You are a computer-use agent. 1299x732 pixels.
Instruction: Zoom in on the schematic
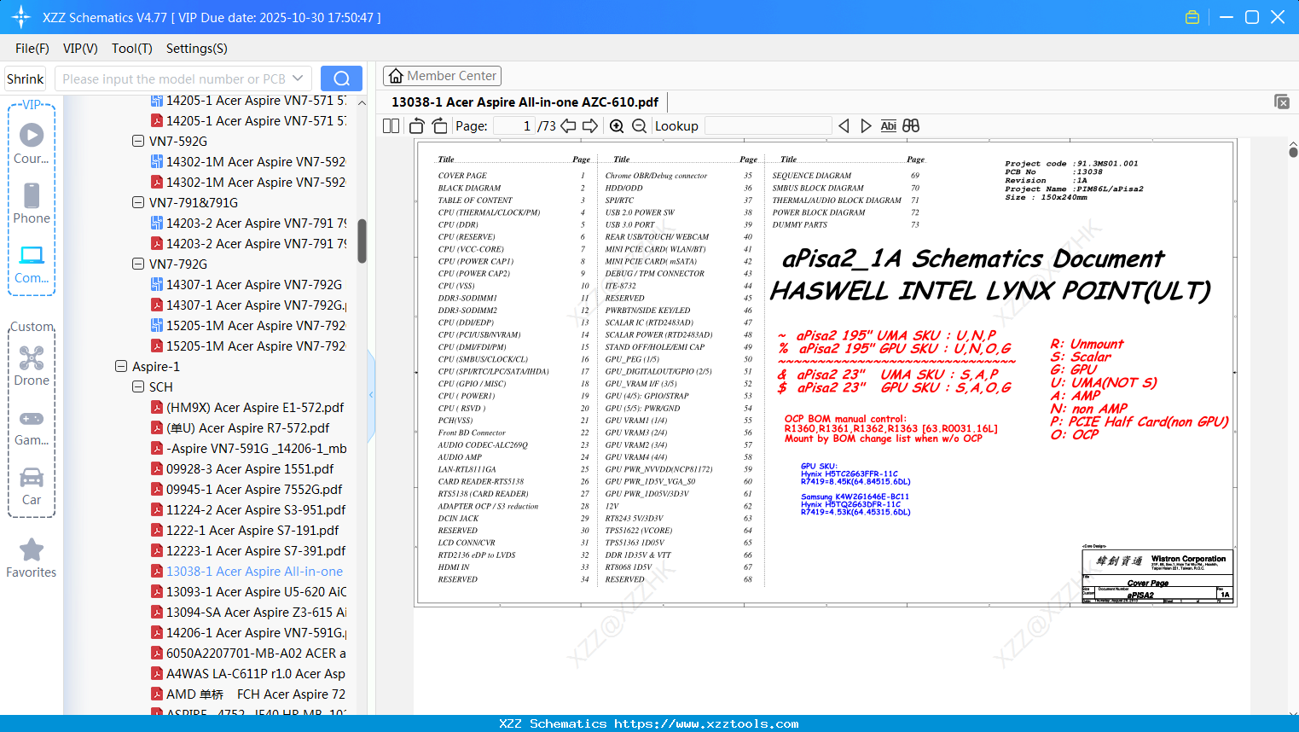(617, 126)
